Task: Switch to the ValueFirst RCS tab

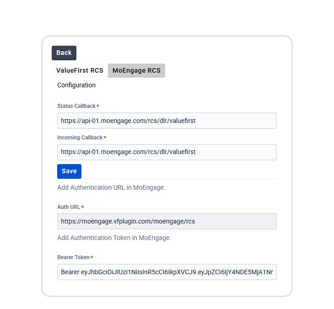Action: pyautogui.click(x=80, y=71)
